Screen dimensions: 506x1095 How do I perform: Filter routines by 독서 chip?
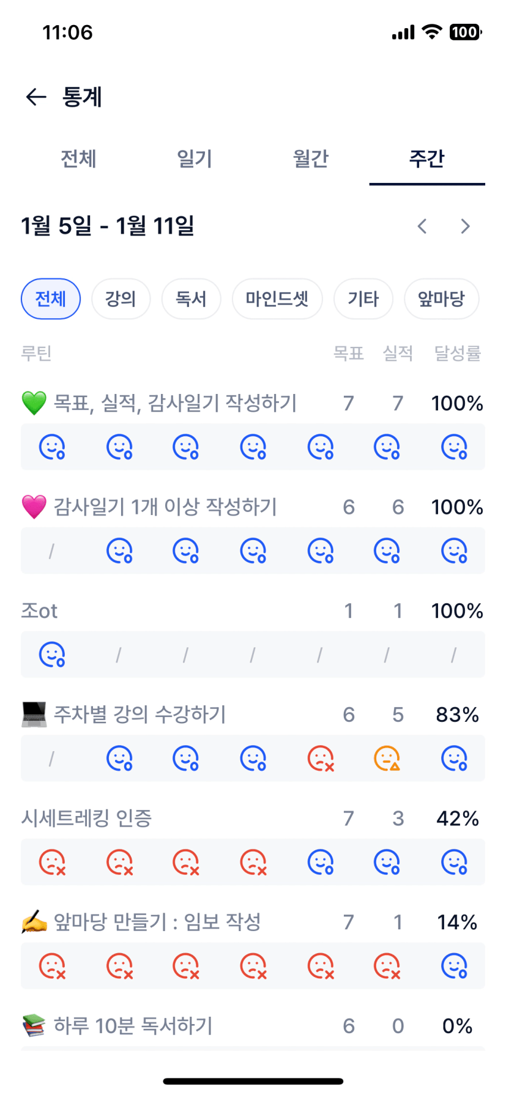(191, 299)
